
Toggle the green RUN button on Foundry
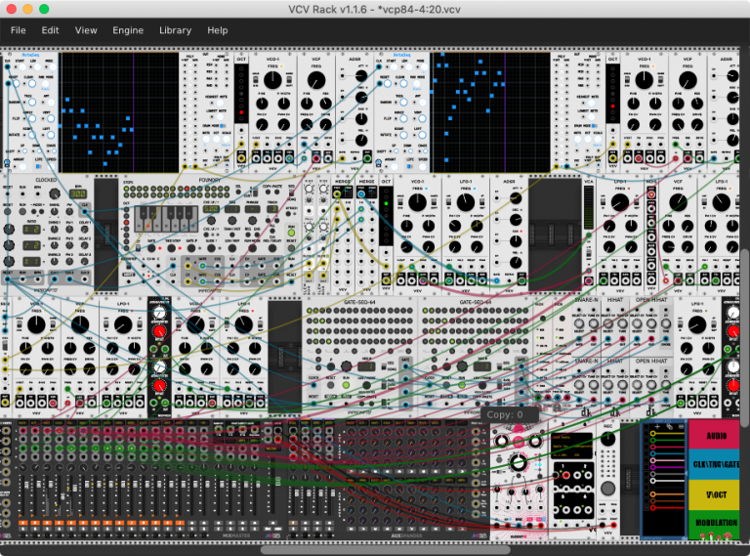coord(291,233)
